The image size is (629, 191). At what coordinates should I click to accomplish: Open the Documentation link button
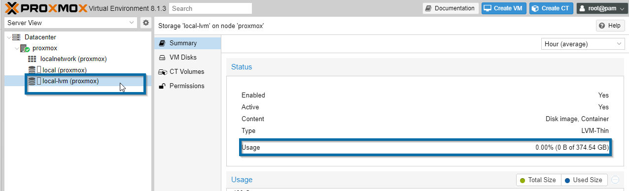[450, 8]
